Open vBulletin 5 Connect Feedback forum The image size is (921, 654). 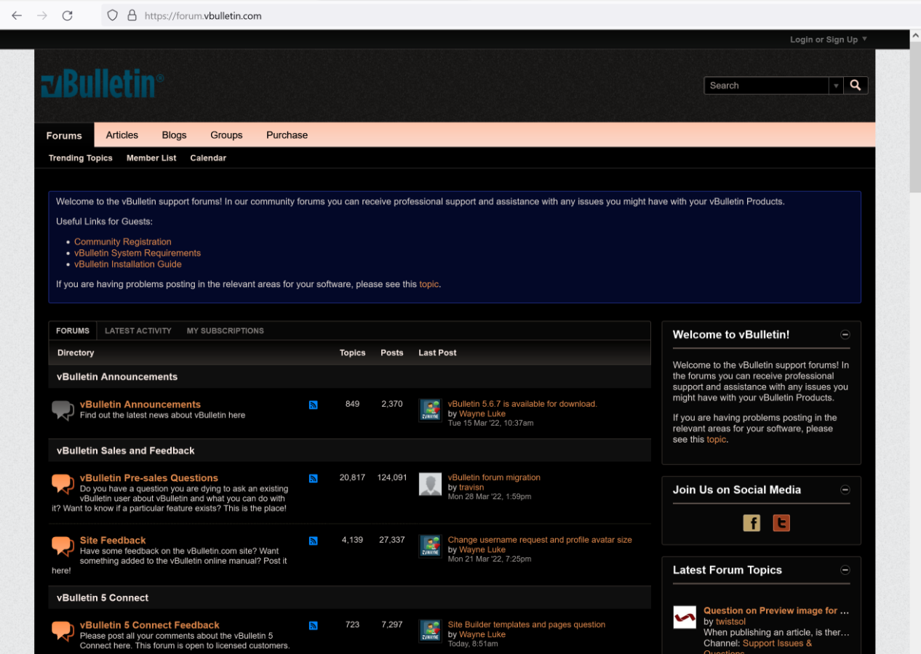click(150, 625)
